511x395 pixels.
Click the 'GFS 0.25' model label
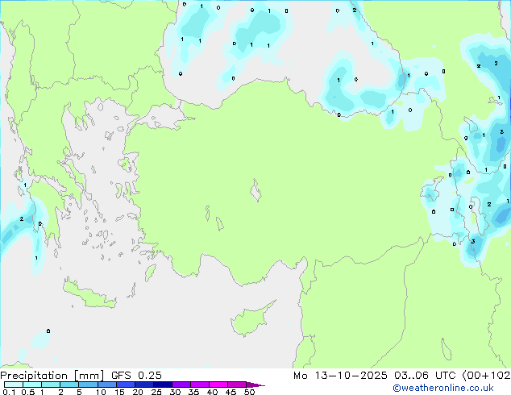coord(136,376)
